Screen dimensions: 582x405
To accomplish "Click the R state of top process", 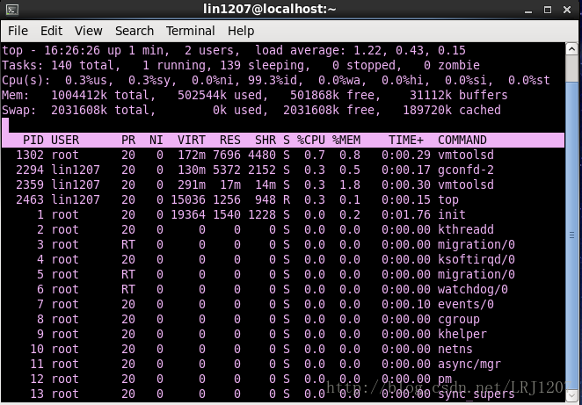I will click(x=287, y=200).
